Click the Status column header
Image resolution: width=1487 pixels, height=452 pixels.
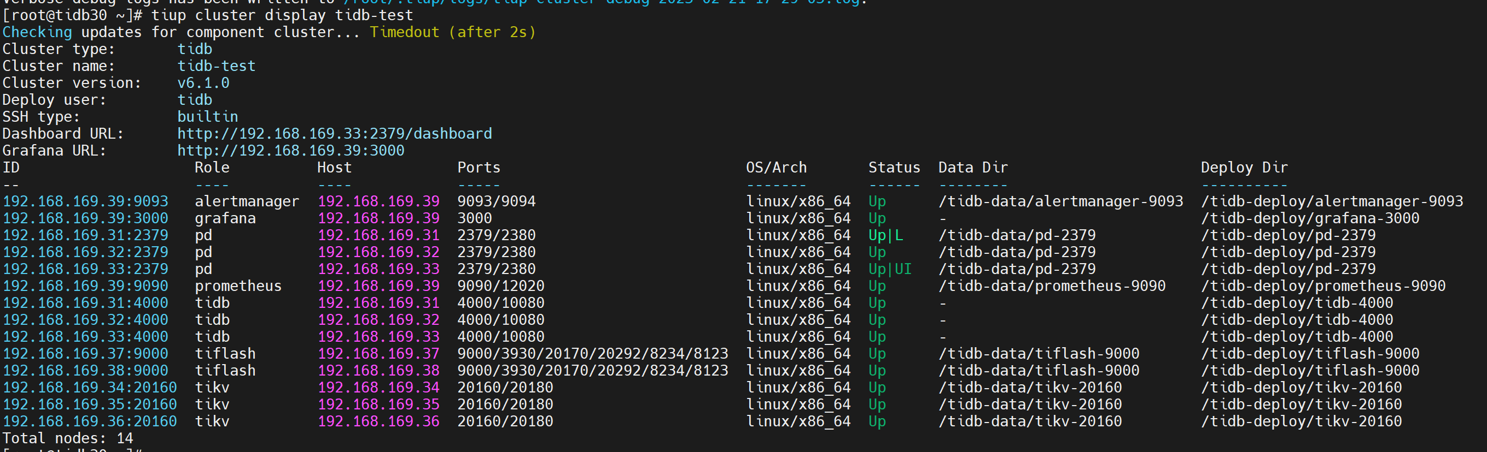(894, 168)
